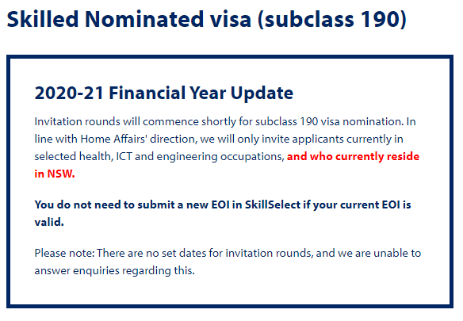Click the 'Please note' paragraph
Screen dimensions: 463x321
click(x=228, y=262)
